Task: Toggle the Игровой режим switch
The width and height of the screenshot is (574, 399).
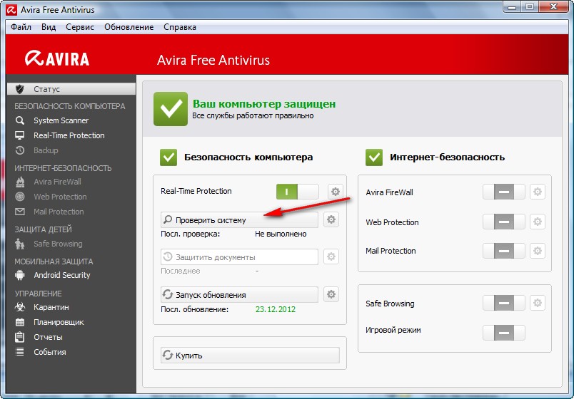Action: tap(504, 333)
